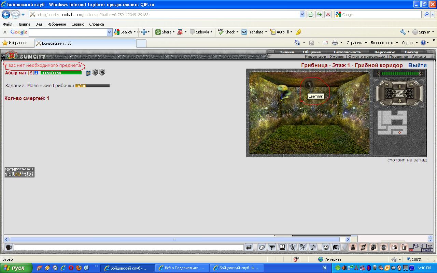Move forward with the up arrow
437x273 pixels.
pyautogui.click(x=399, y=87)
